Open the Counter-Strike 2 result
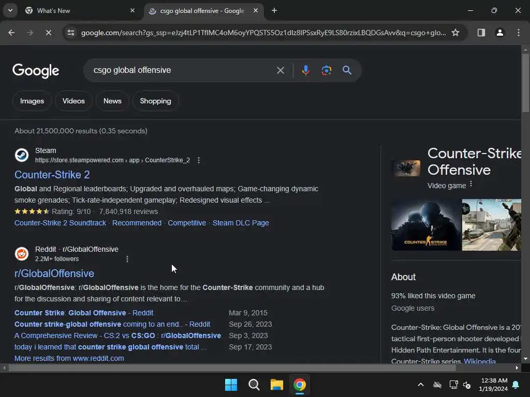 (x=52, y=175)
